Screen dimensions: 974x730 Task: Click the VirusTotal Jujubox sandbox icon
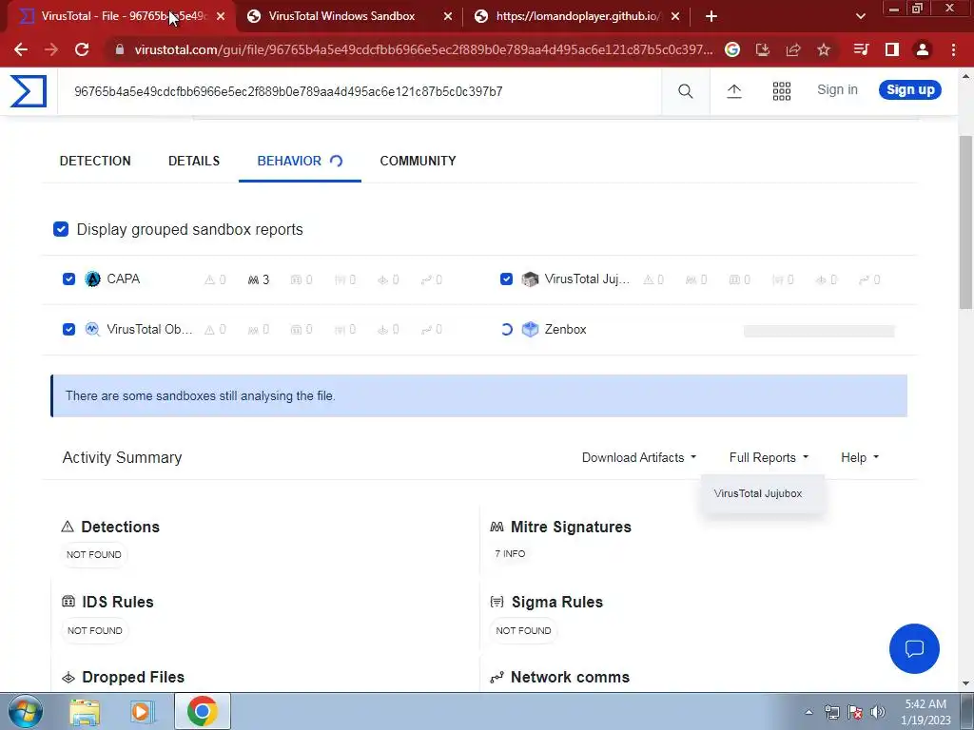click(x=530, y=279)
